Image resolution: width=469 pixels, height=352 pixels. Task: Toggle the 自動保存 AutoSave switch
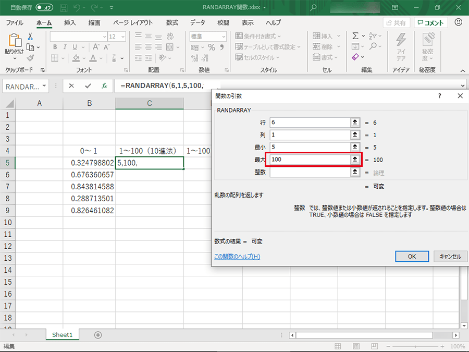pyautogui.click(x=44, y=8)
